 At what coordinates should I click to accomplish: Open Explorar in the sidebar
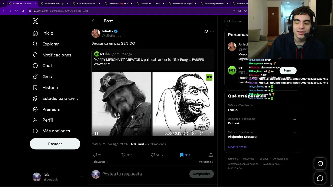(x=46, y=44)
